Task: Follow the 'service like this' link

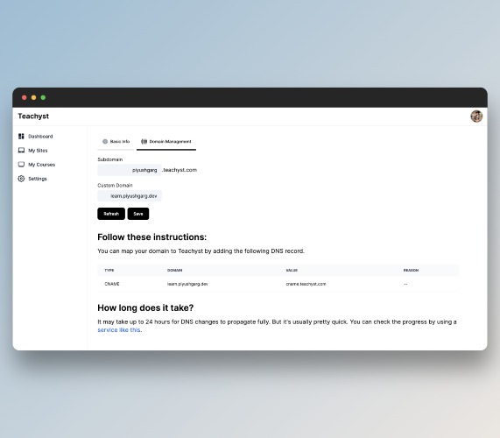Action: pos(119,330)
